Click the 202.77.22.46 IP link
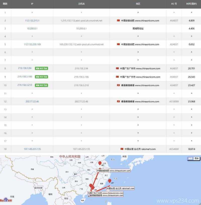This screenshot has width=201, height=205. click(x=32, y=101)
